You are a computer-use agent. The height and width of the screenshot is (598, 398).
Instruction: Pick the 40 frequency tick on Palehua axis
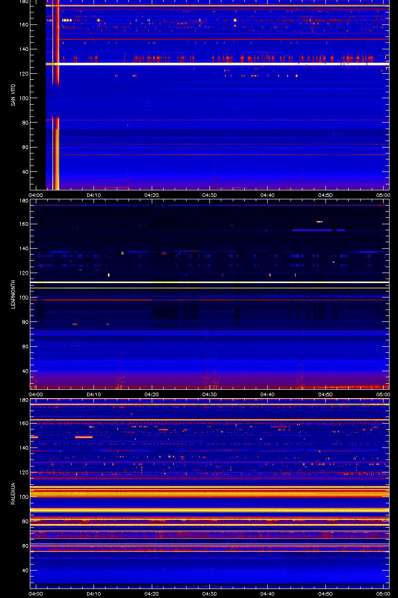click(x=24, y=571)
